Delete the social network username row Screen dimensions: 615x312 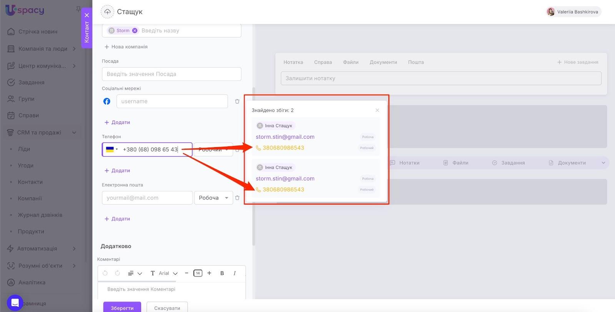point(237,101)
